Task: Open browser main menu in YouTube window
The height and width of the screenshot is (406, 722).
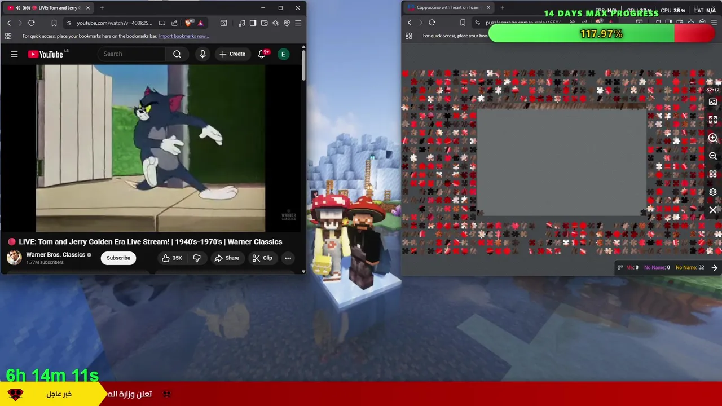Action: [x=298, y=23]
